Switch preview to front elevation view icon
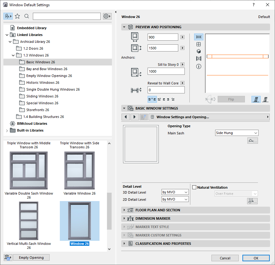Screen dimensions: 275x265 [x=199, y=44]
